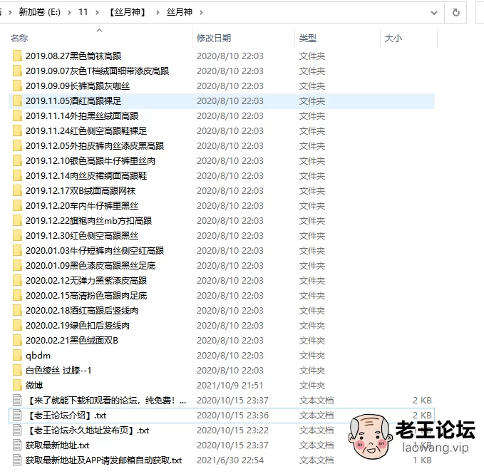Click folder icon of 2019.08.27 folder
The image size is (484, 474).
[x=17, y=56]
